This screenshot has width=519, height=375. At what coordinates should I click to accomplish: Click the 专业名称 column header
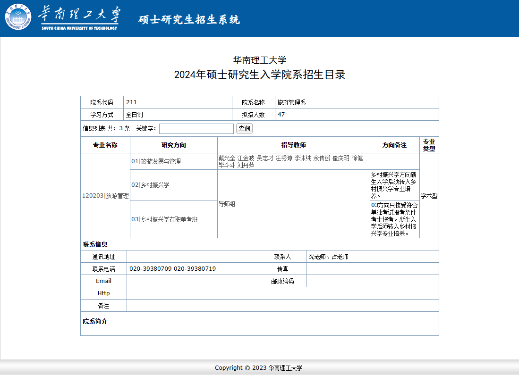tap(105, 145)
